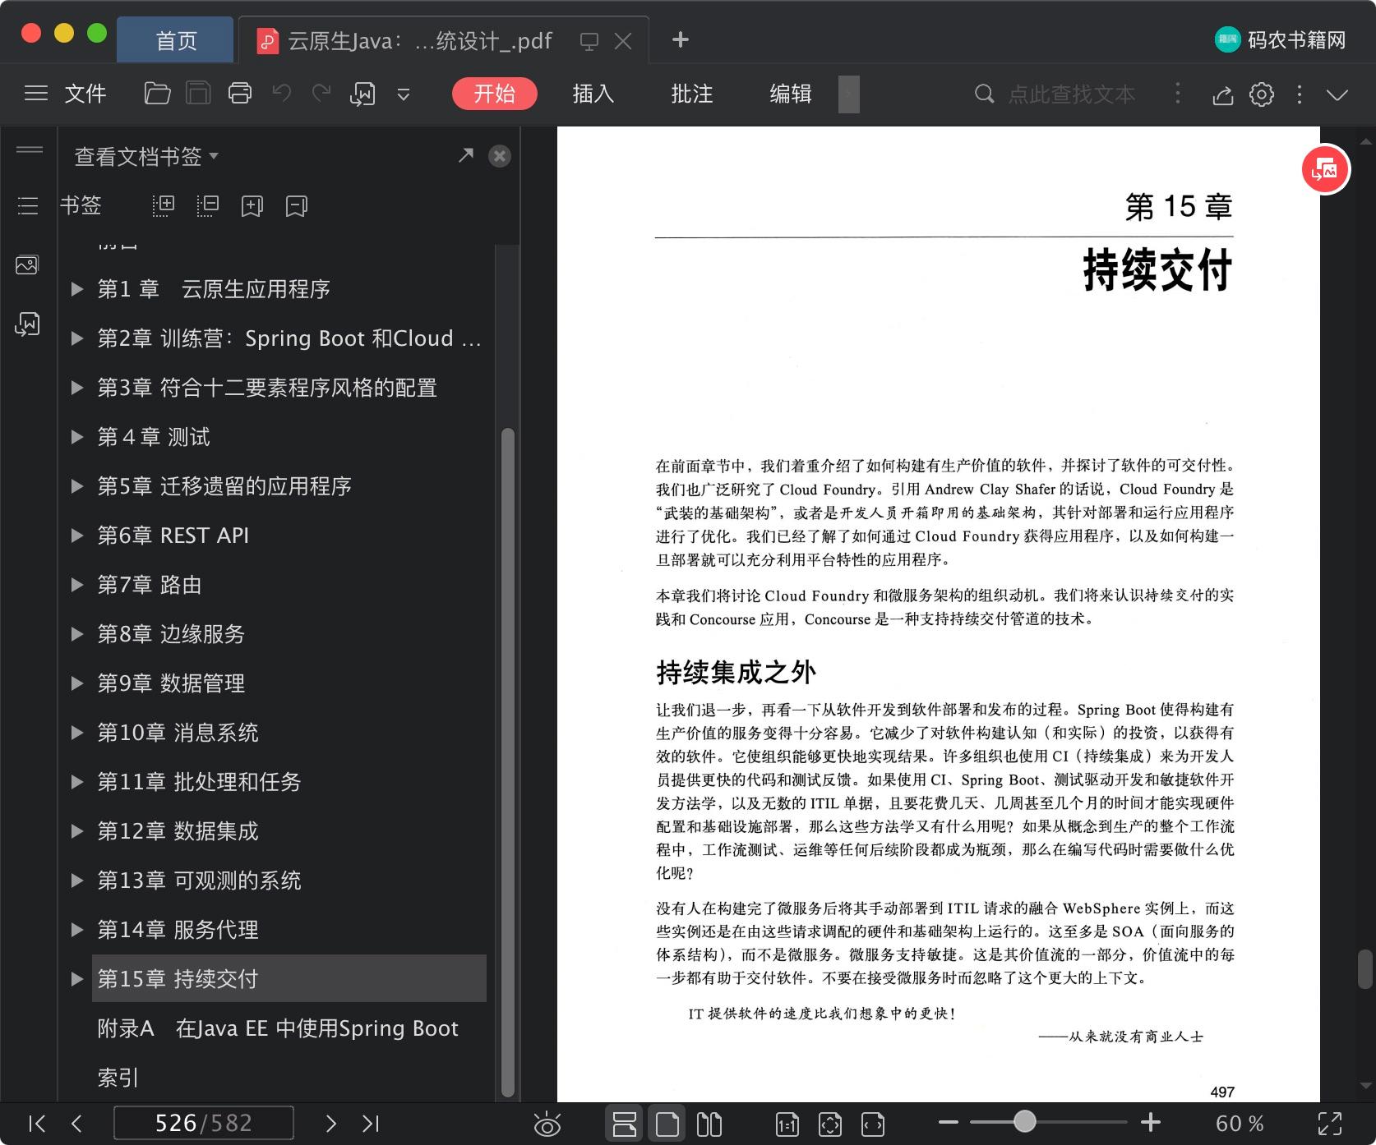Click the floating red translate image button

(1325, 170)
